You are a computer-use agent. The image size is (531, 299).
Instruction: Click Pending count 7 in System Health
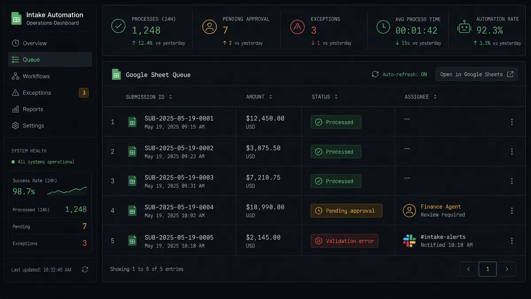tap(84, 226)
